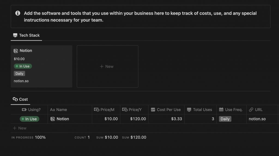Click the In Use badge on Notion card
279x156 pixels.
23,66
